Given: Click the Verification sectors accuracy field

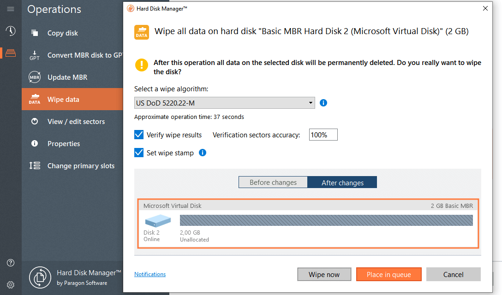Looking at the screenshot, I should (x=323, y=135).
